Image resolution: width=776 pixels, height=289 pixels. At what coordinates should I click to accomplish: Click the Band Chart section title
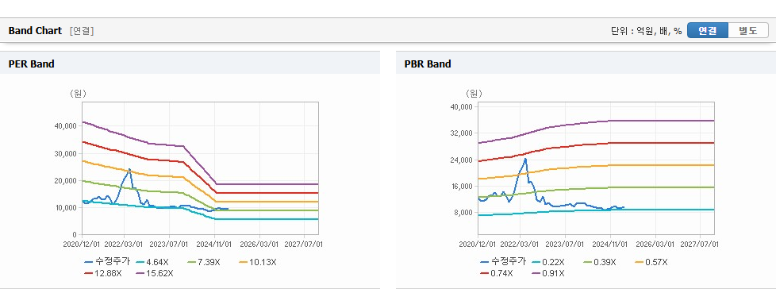[x=35, y=31]
